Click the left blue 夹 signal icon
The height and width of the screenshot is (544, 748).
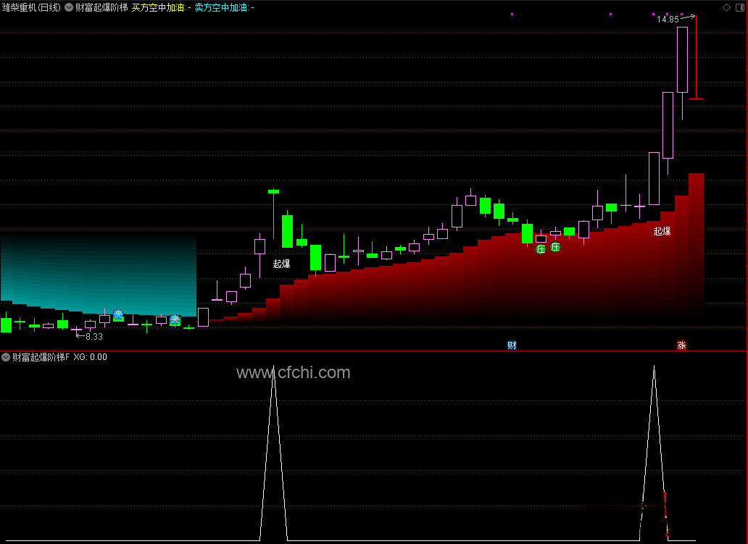118,314
